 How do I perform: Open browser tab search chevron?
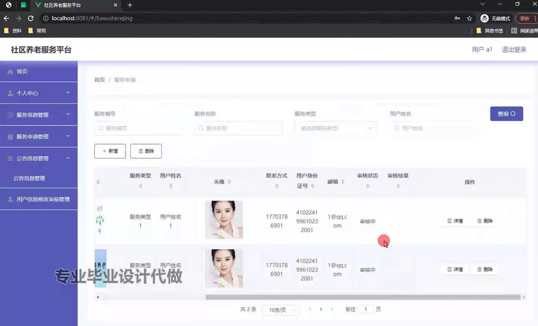point(482,4)
